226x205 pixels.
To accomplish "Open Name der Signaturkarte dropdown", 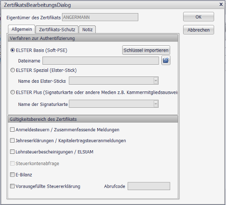I will click(x=155, y=104).
